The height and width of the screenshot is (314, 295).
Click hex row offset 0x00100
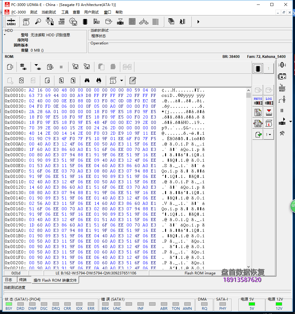(x=15, y=176)
